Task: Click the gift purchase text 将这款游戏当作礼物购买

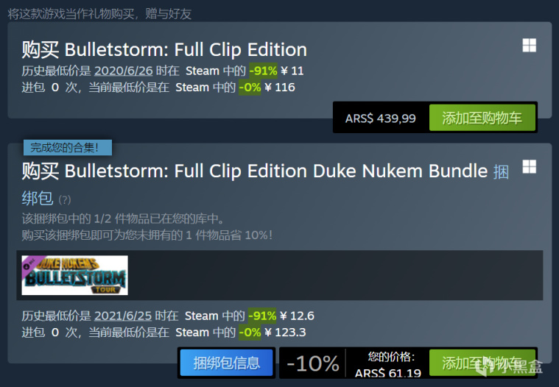Action: [99, 13]
